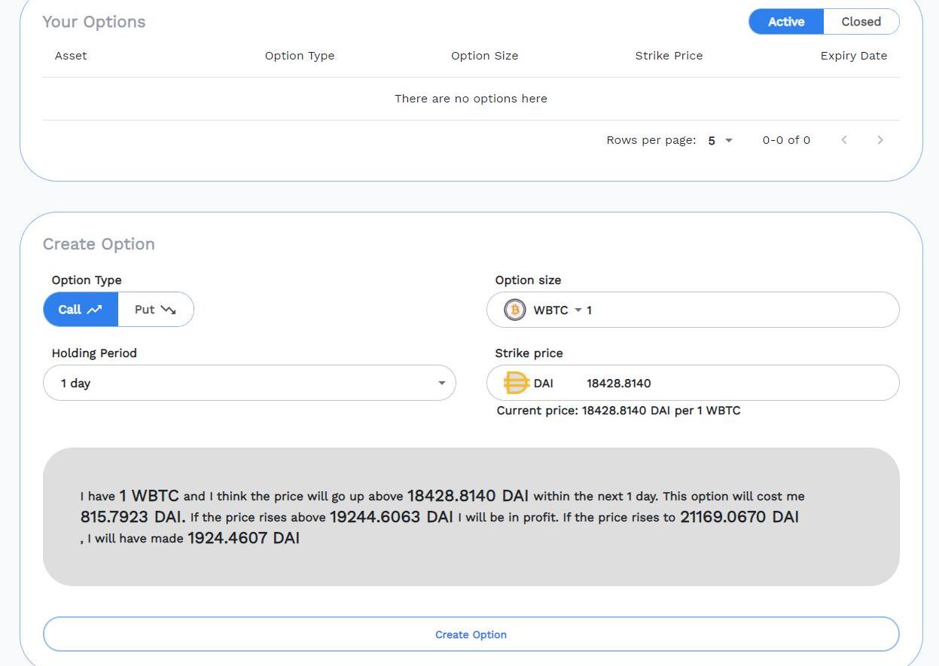Go to the previous options page
The width and height of the screenshot is (939, 666).
pos(844,140)
